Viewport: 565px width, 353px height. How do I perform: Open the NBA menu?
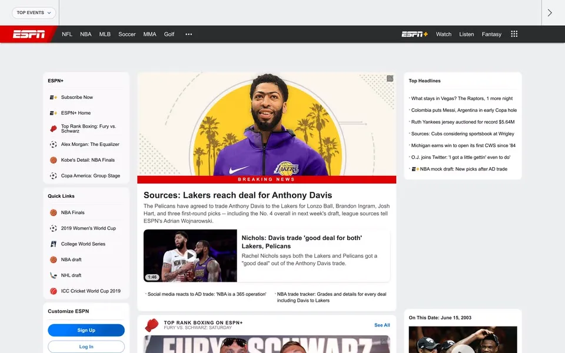[86, 34]
